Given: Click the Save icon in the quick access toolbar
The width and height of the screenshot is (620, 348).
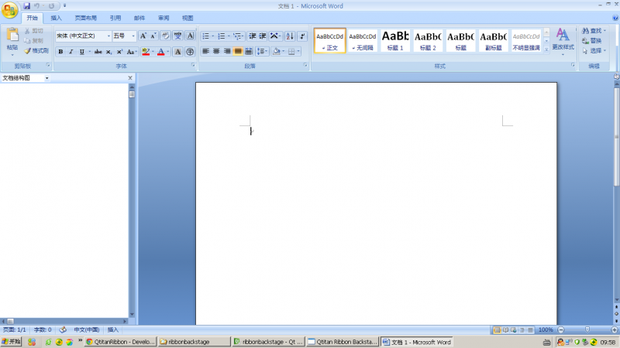Looking at the screenshot, I should [27, 5].
